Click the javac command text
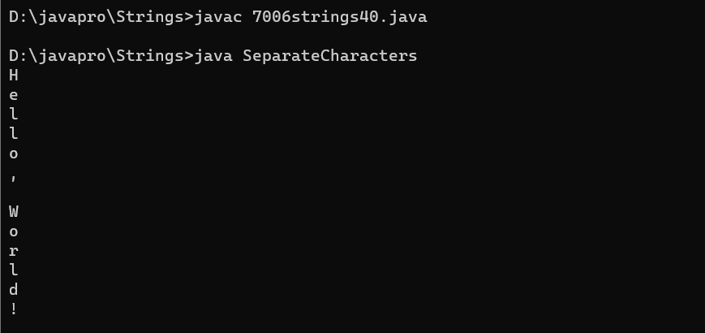Screen dimensions: 705x333 point(218,16)
